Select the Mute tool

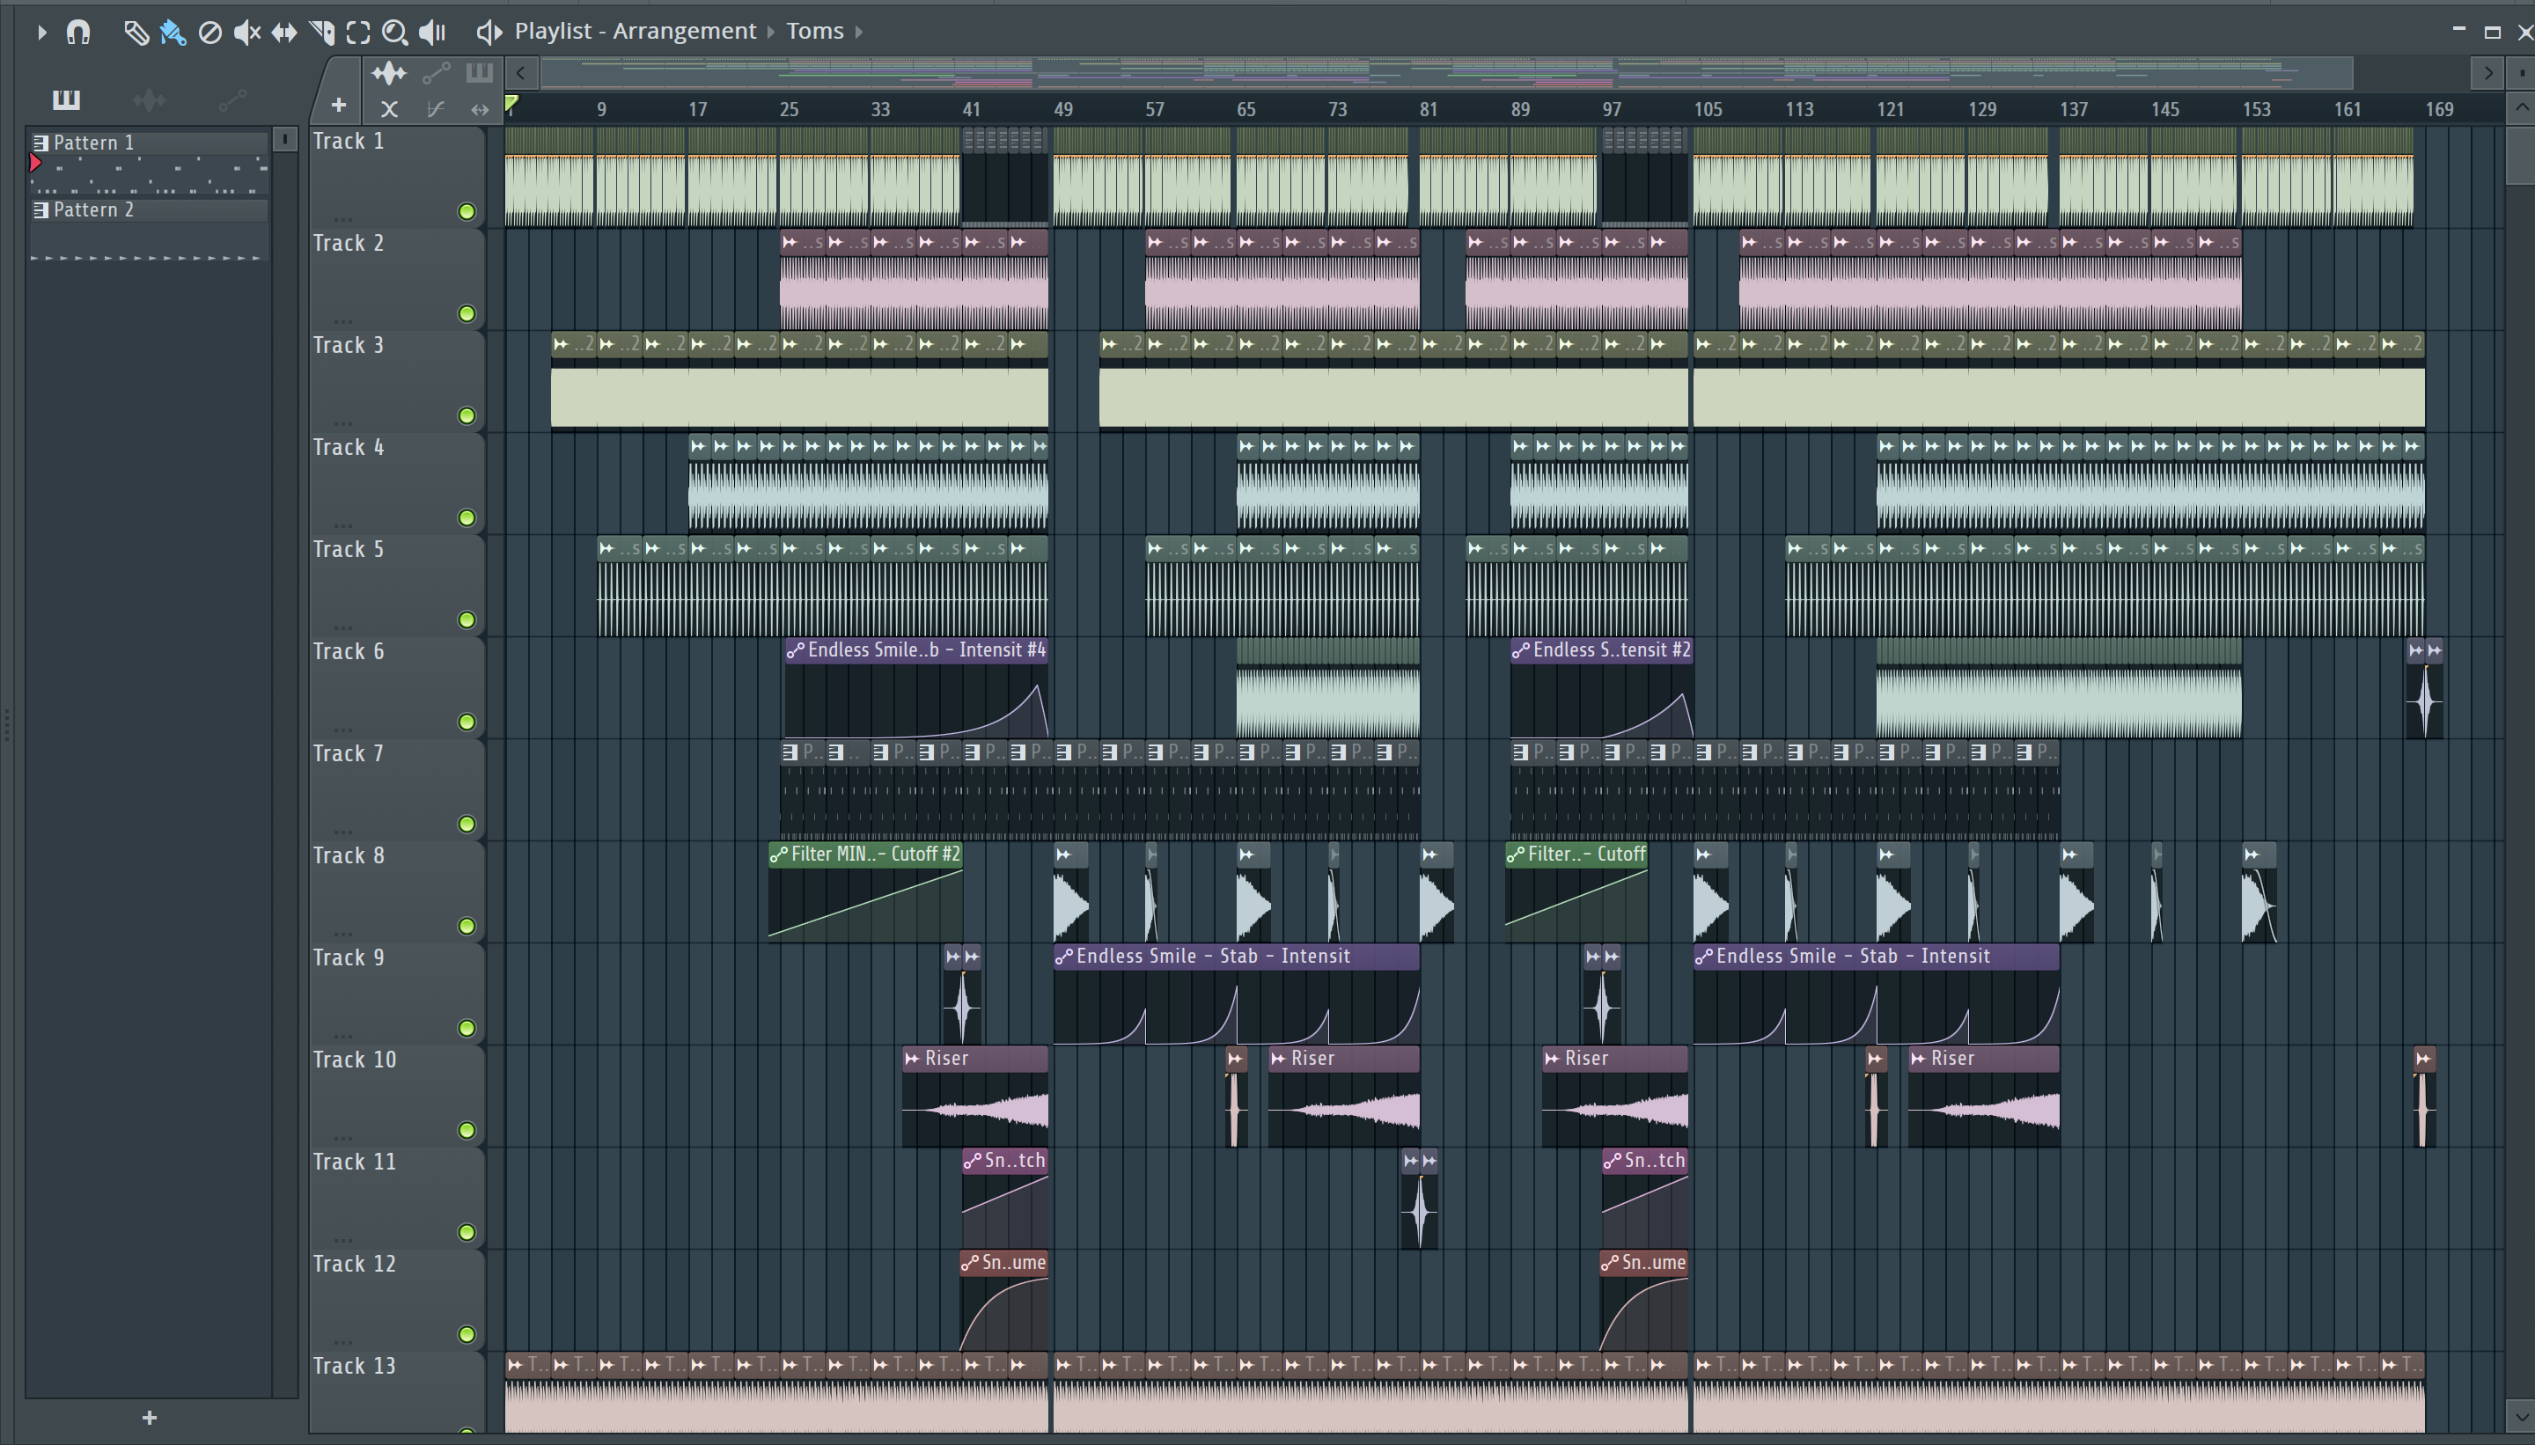click(246, 33)
